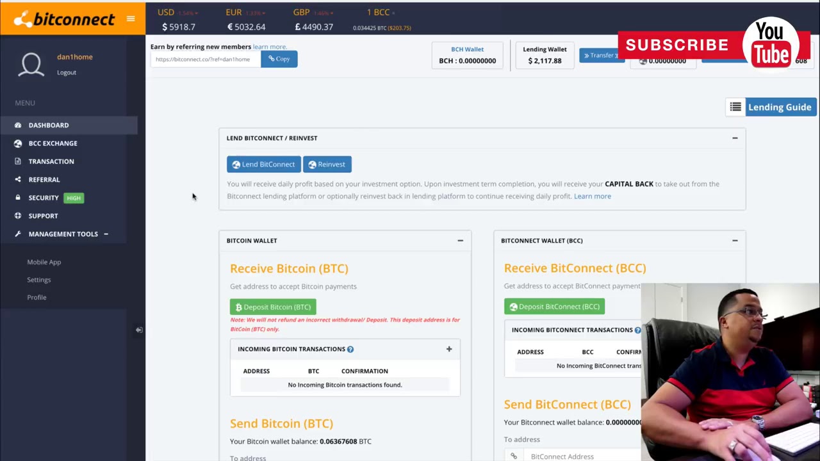820x461 pixels.
Task: Collapse the Lend BitConnect / Reinvest panel
Action: click(x=735, y=138)
